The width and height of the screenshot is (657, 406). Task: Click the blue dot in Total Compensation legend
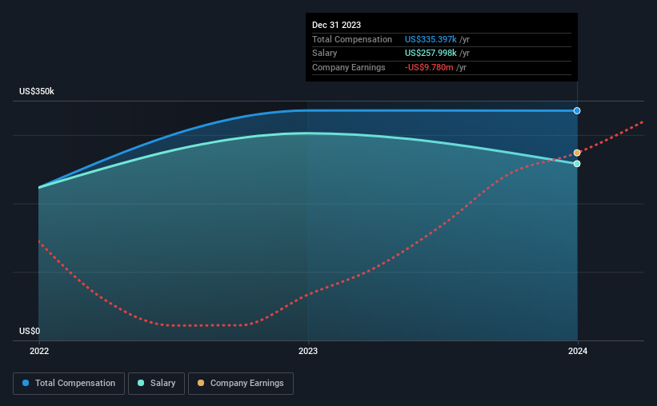(x=26, y=383)
